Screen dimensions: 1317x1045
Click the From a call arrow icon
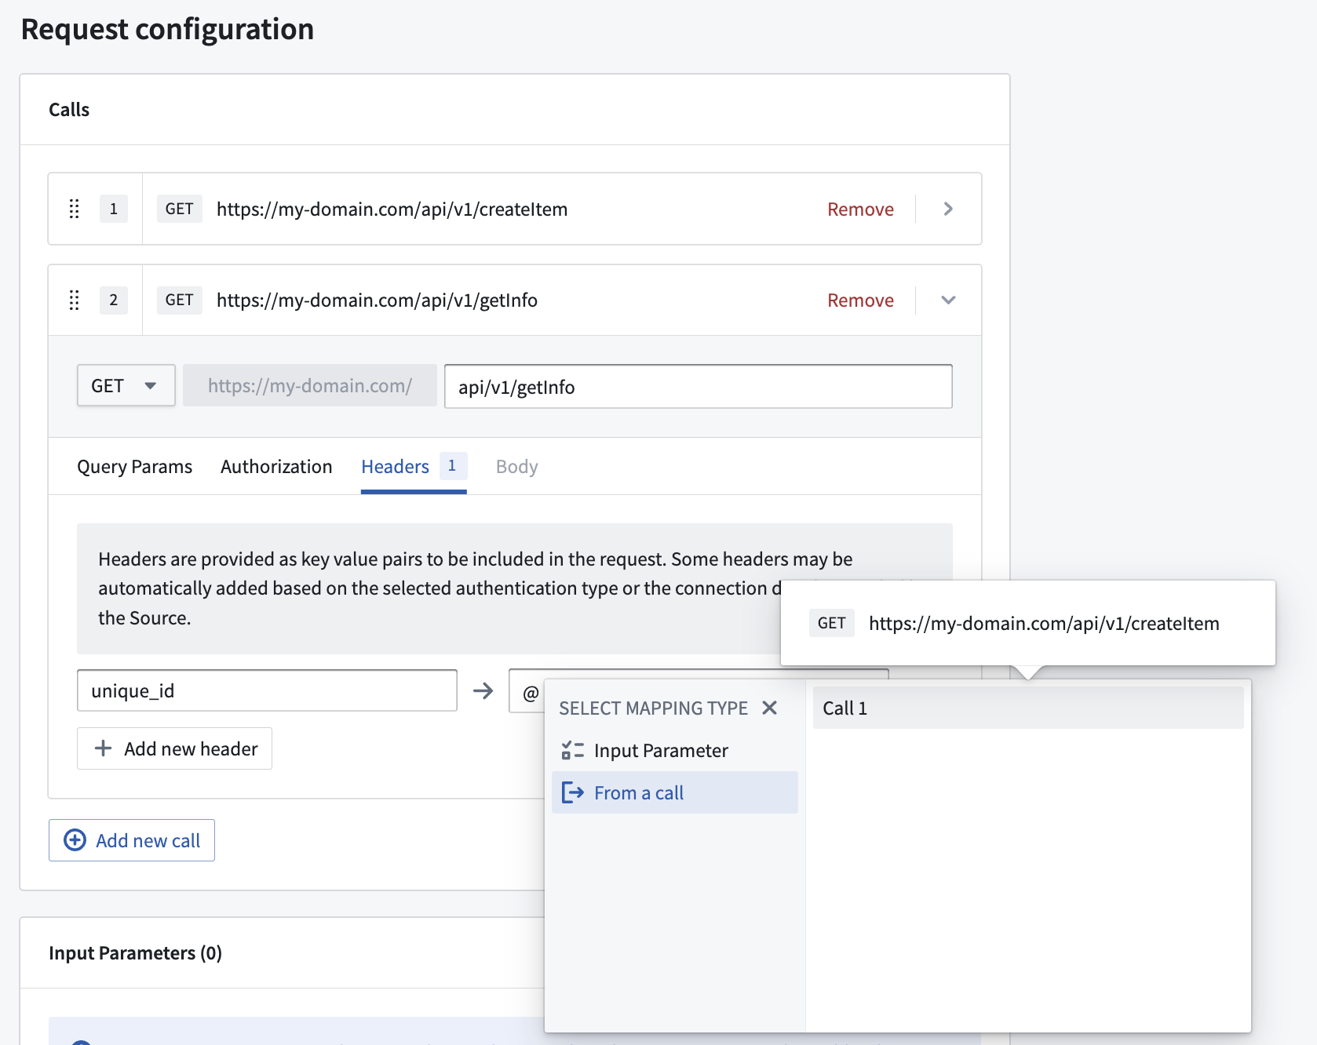click(573, 792)
